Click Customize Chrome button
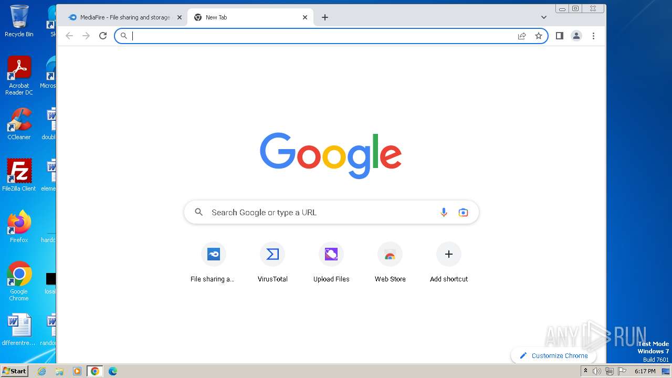Screen dimensions: 672x378 tap(553, 355)
